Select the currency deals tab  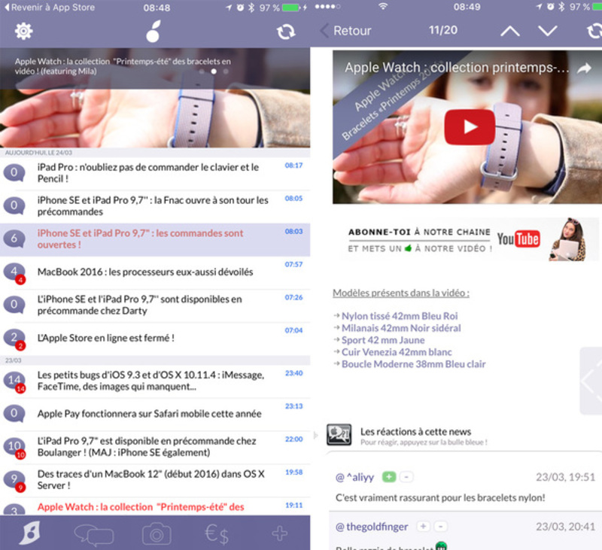click(217, 534)
